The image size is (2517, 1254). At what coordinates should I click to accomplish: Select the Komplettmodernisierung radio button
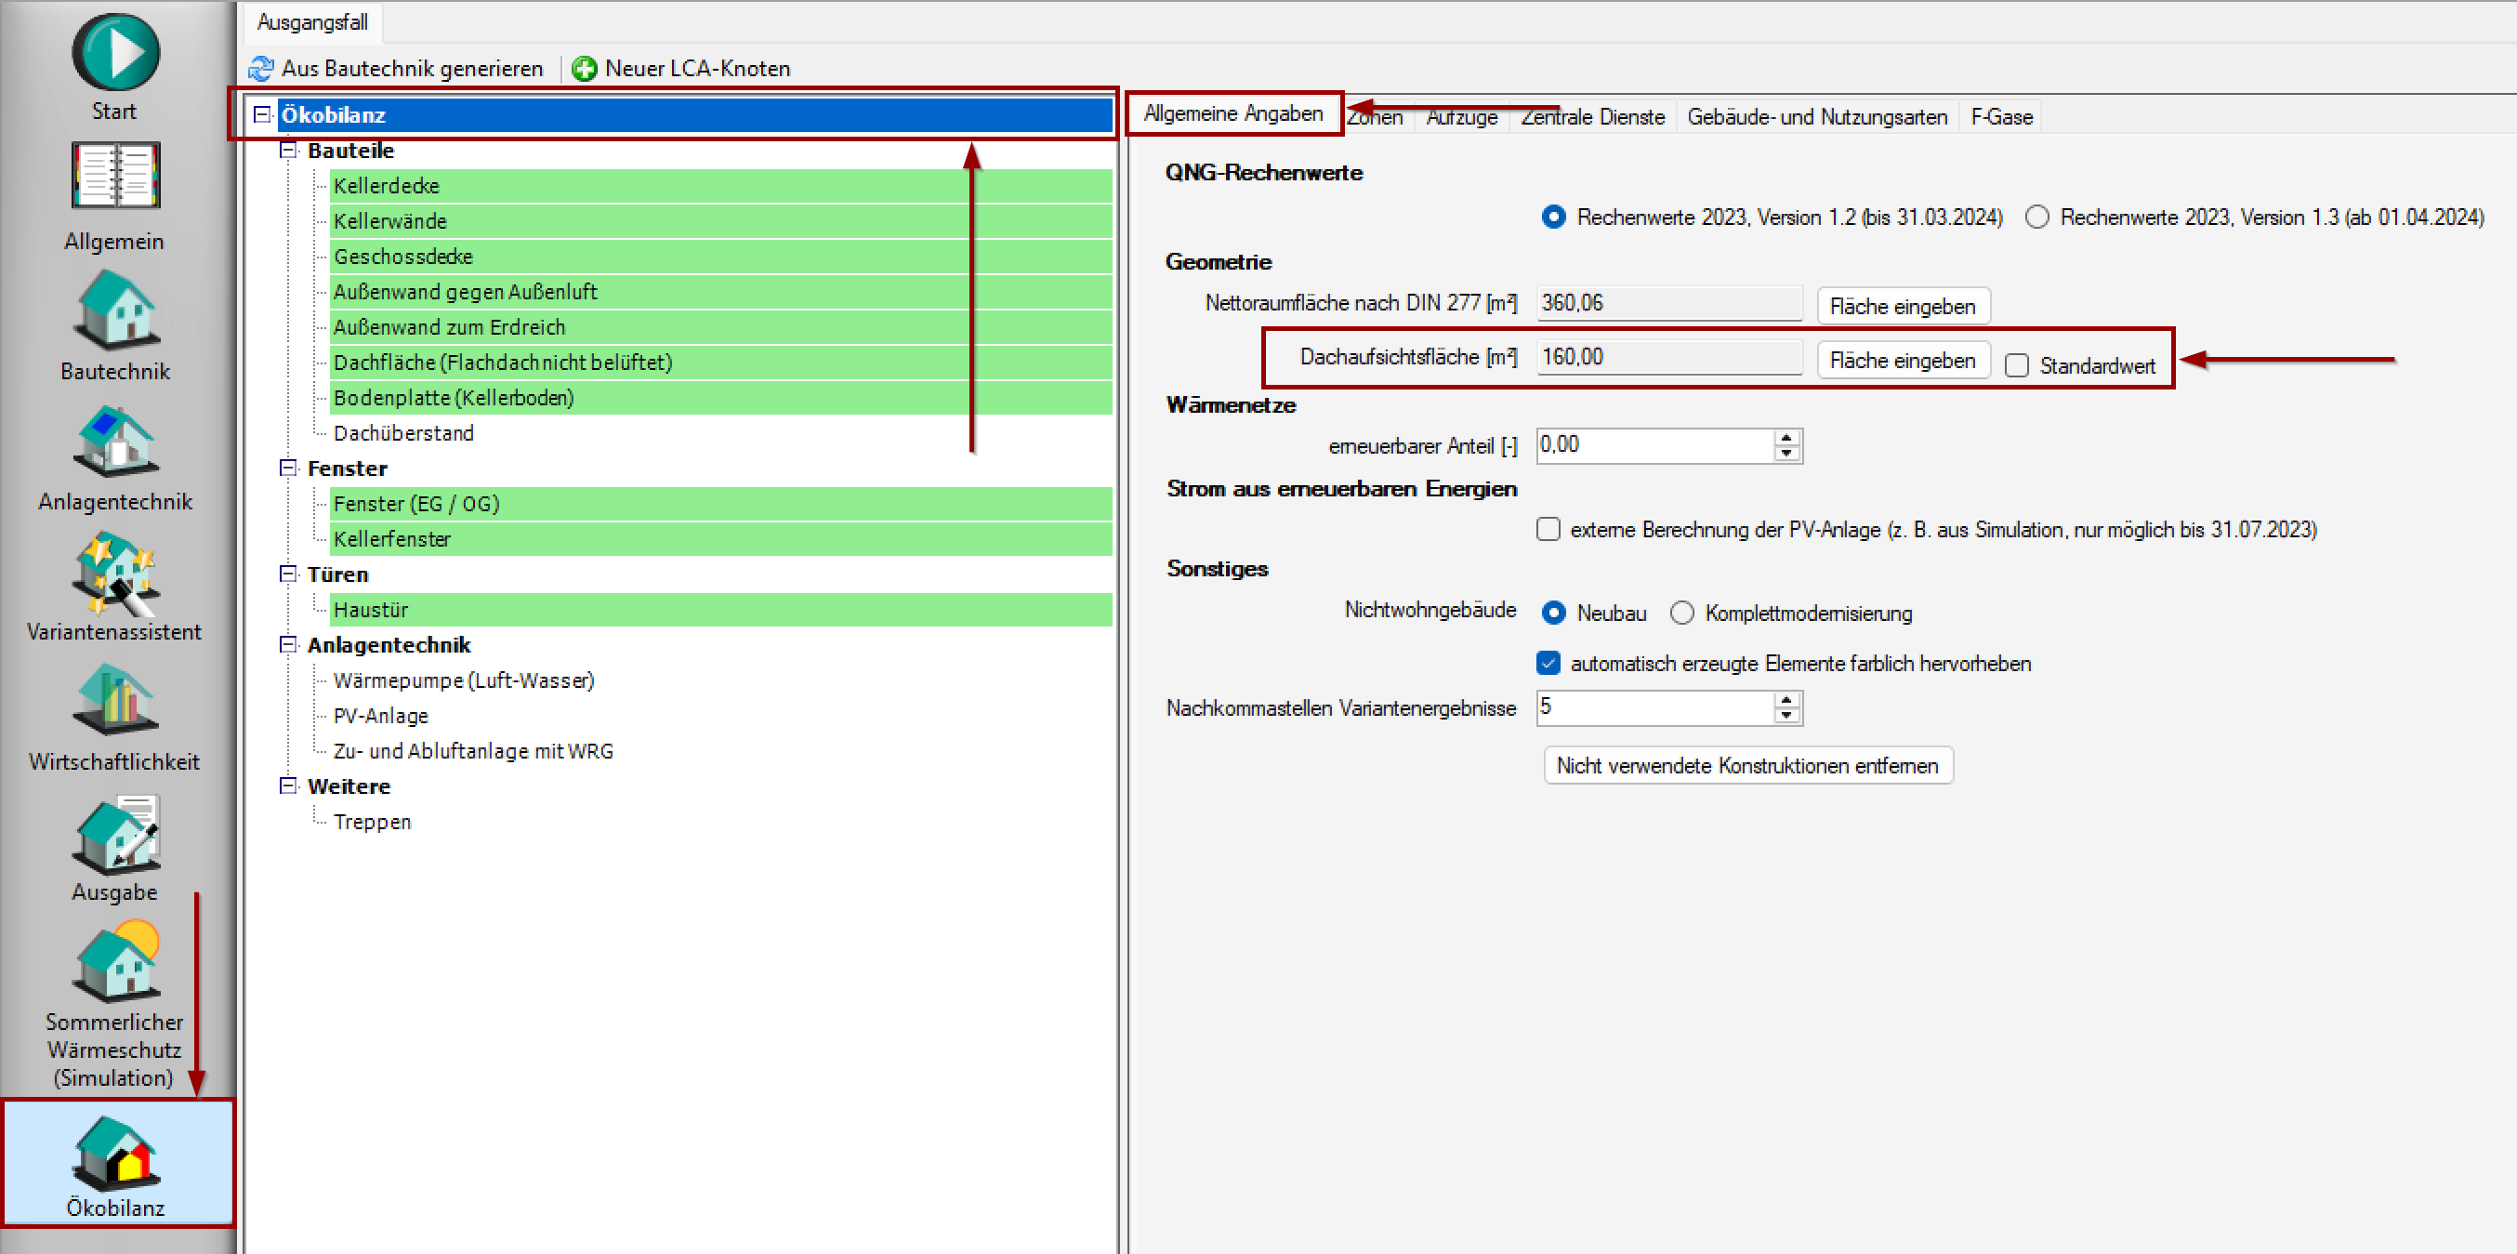click(x=1681, y=613)
